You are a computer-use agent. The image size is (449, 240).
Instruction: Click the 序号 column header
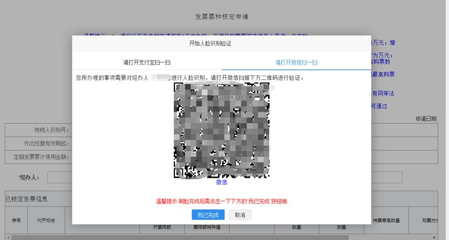coord(16,220)
